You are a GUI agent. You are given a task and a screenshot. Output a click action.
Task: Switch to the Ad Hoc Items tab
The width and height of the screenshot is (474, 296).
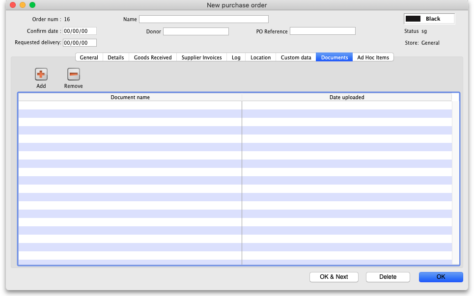point(373,57)
